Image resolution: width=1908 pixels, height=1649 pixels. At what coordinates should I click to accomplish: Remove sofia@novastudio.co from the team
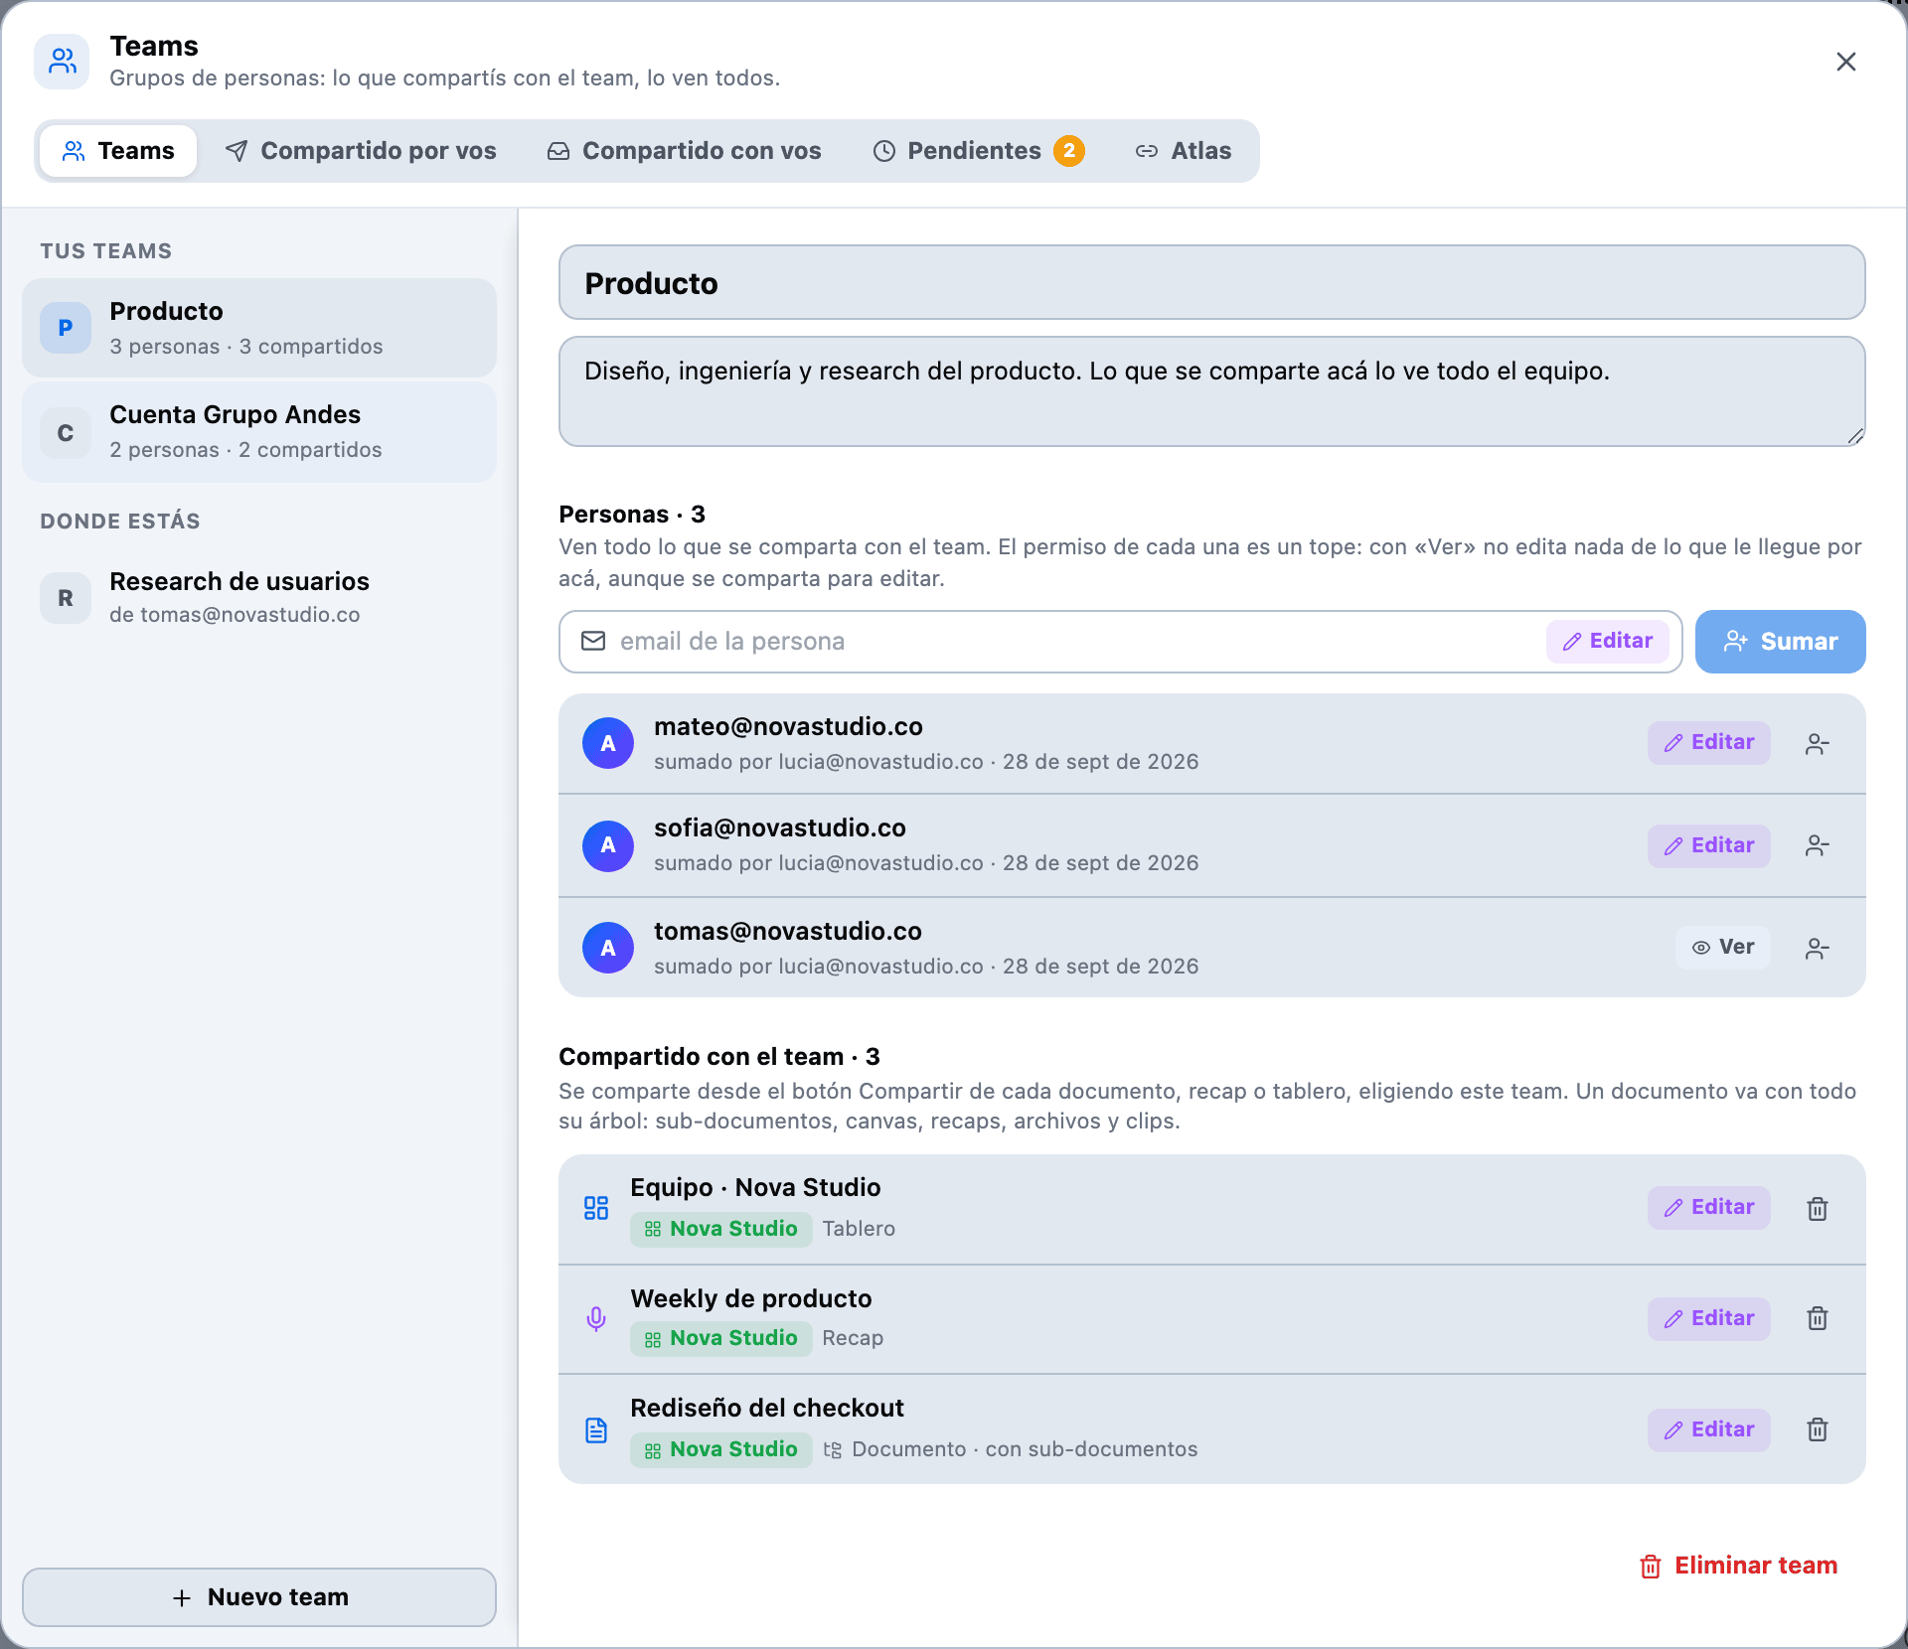tap(1817, 846)
